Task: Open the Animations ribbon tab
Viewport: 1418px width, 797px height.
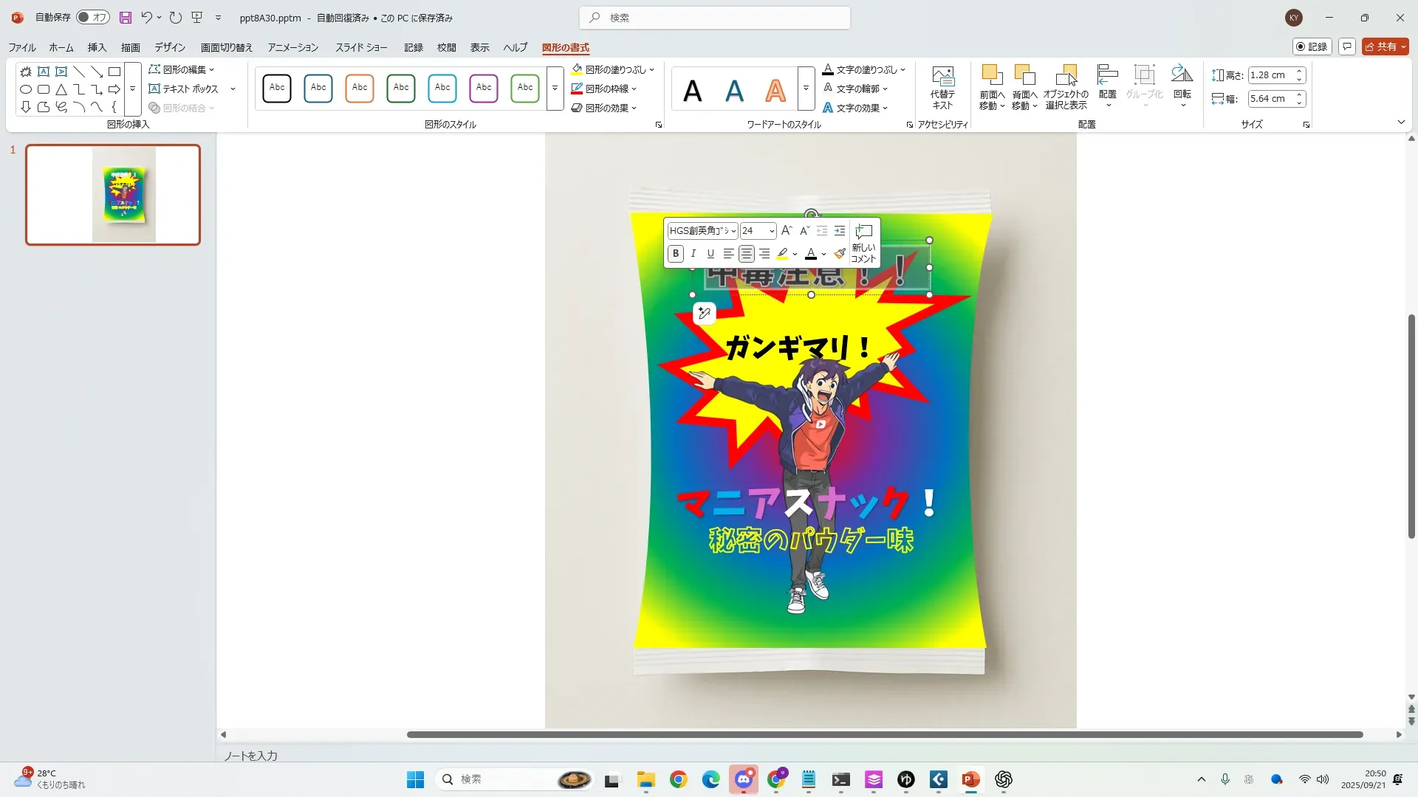Action: (292, 47)
